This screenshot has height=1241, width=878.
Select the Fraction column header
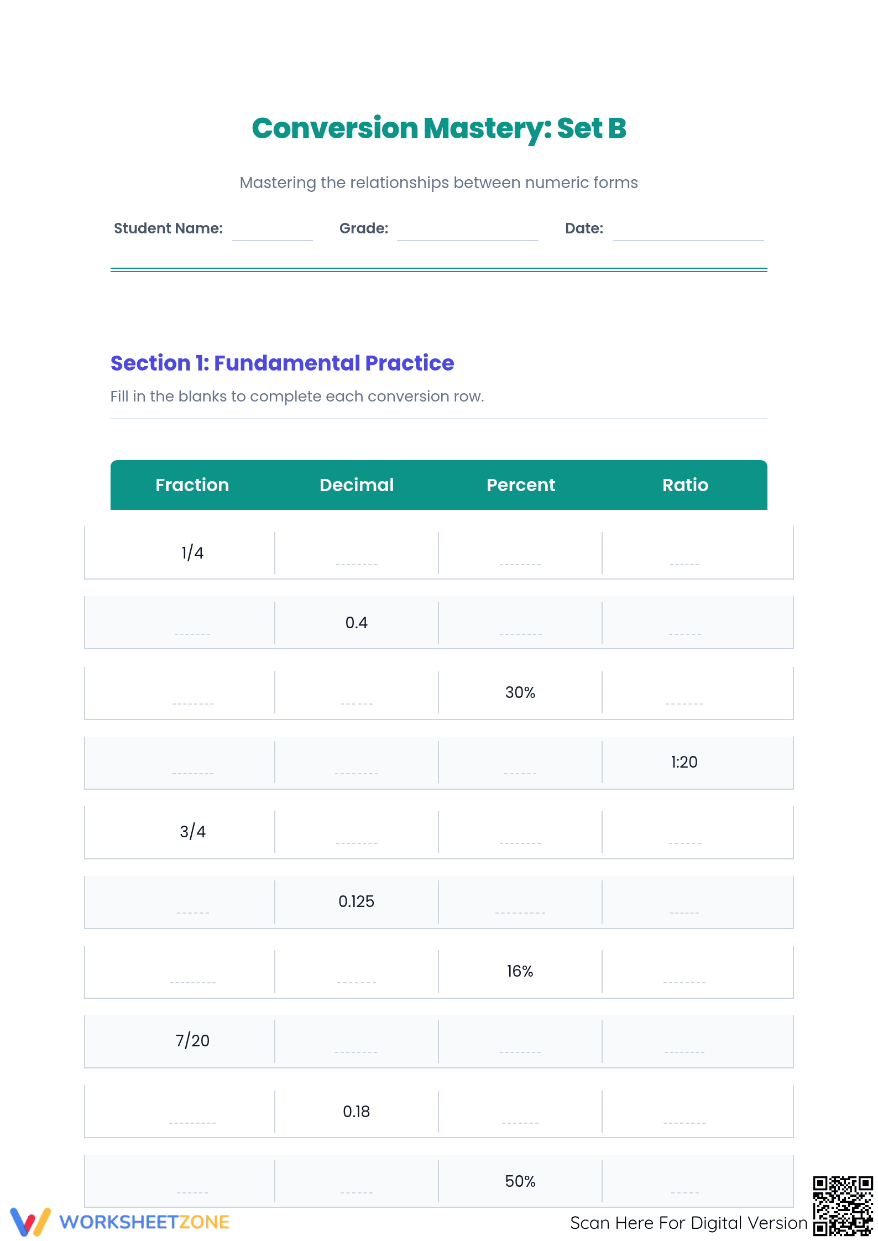tap(192, 485)
